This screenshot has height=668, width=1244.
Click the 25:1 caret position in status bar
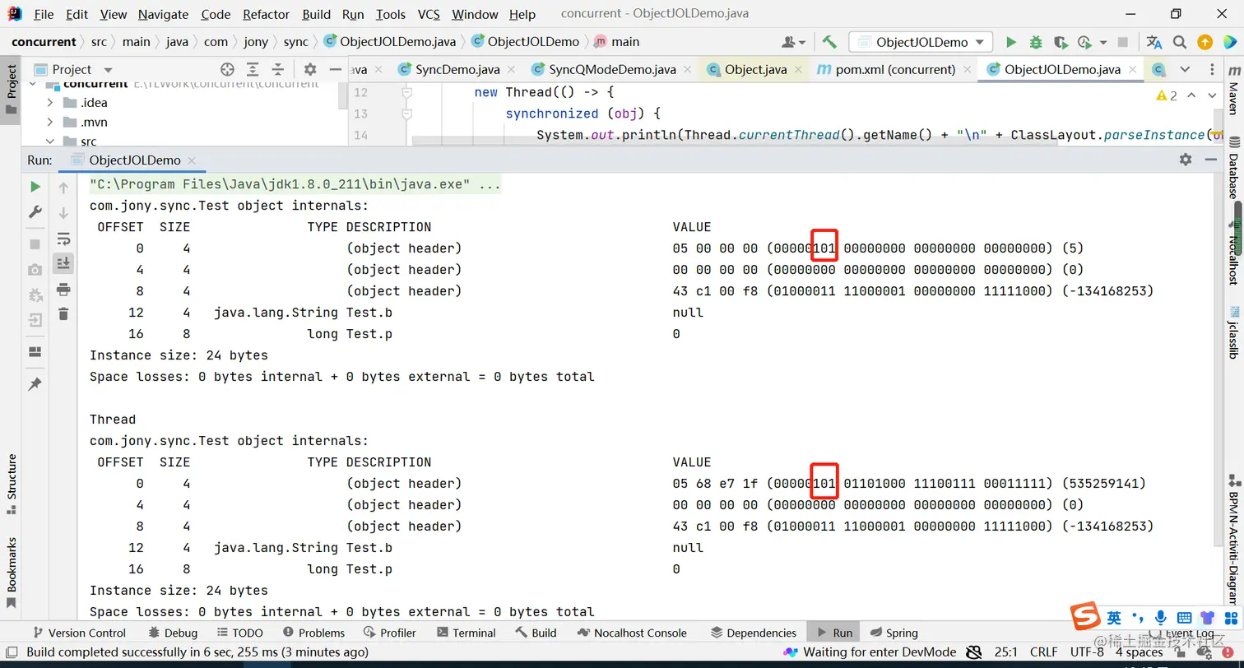tap(1006, 652)
